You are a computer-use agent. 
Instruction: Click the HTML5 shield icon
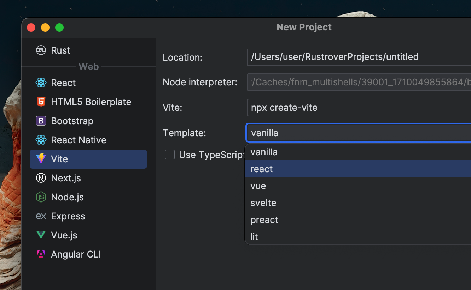[41, 102]
